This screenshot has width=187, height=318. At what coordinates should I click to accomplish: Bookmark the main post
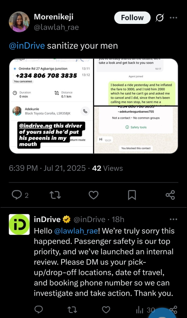[x=132, y=195]
